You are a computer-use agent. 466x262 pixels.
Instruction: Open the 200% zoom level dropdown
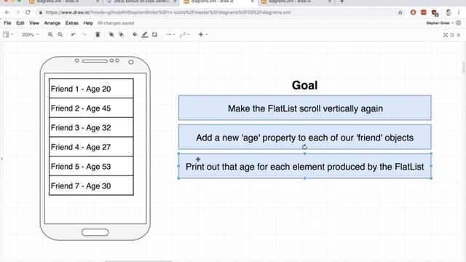point(31,35)
